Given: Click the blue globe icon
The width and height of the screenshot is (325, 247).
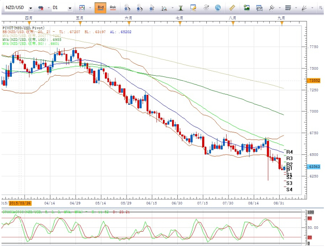Looking at the screenshot, I should tap(218, 7).
